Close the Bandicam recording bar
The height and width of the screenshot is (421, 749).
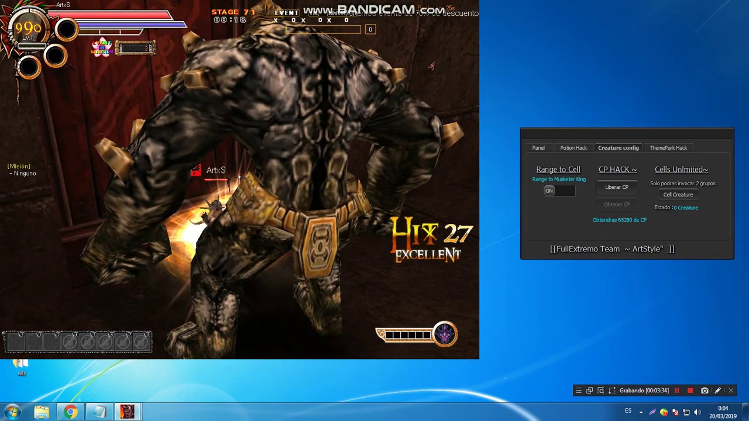point(731,391)
